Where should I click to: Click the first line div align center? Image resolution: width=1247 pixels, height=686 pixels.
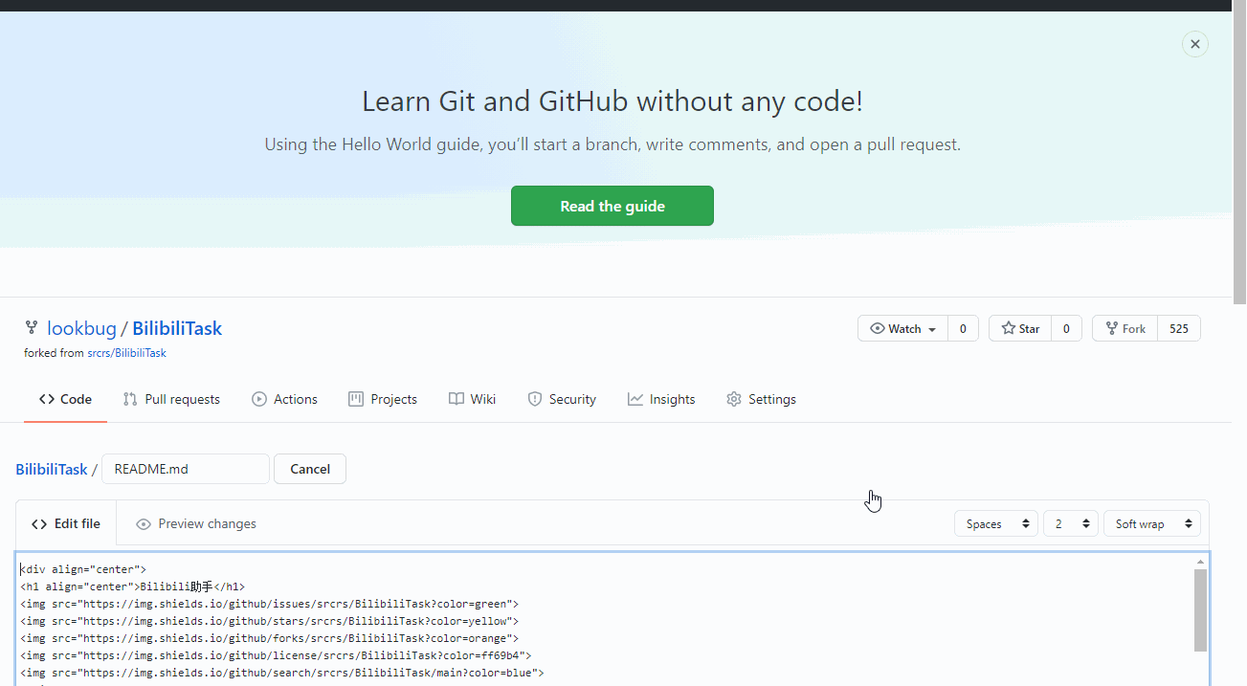pos(83,569)
